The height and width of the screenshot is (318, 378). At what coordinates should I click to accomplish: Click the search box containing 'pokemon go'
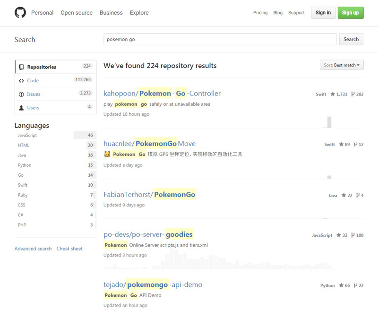[220, 39]
